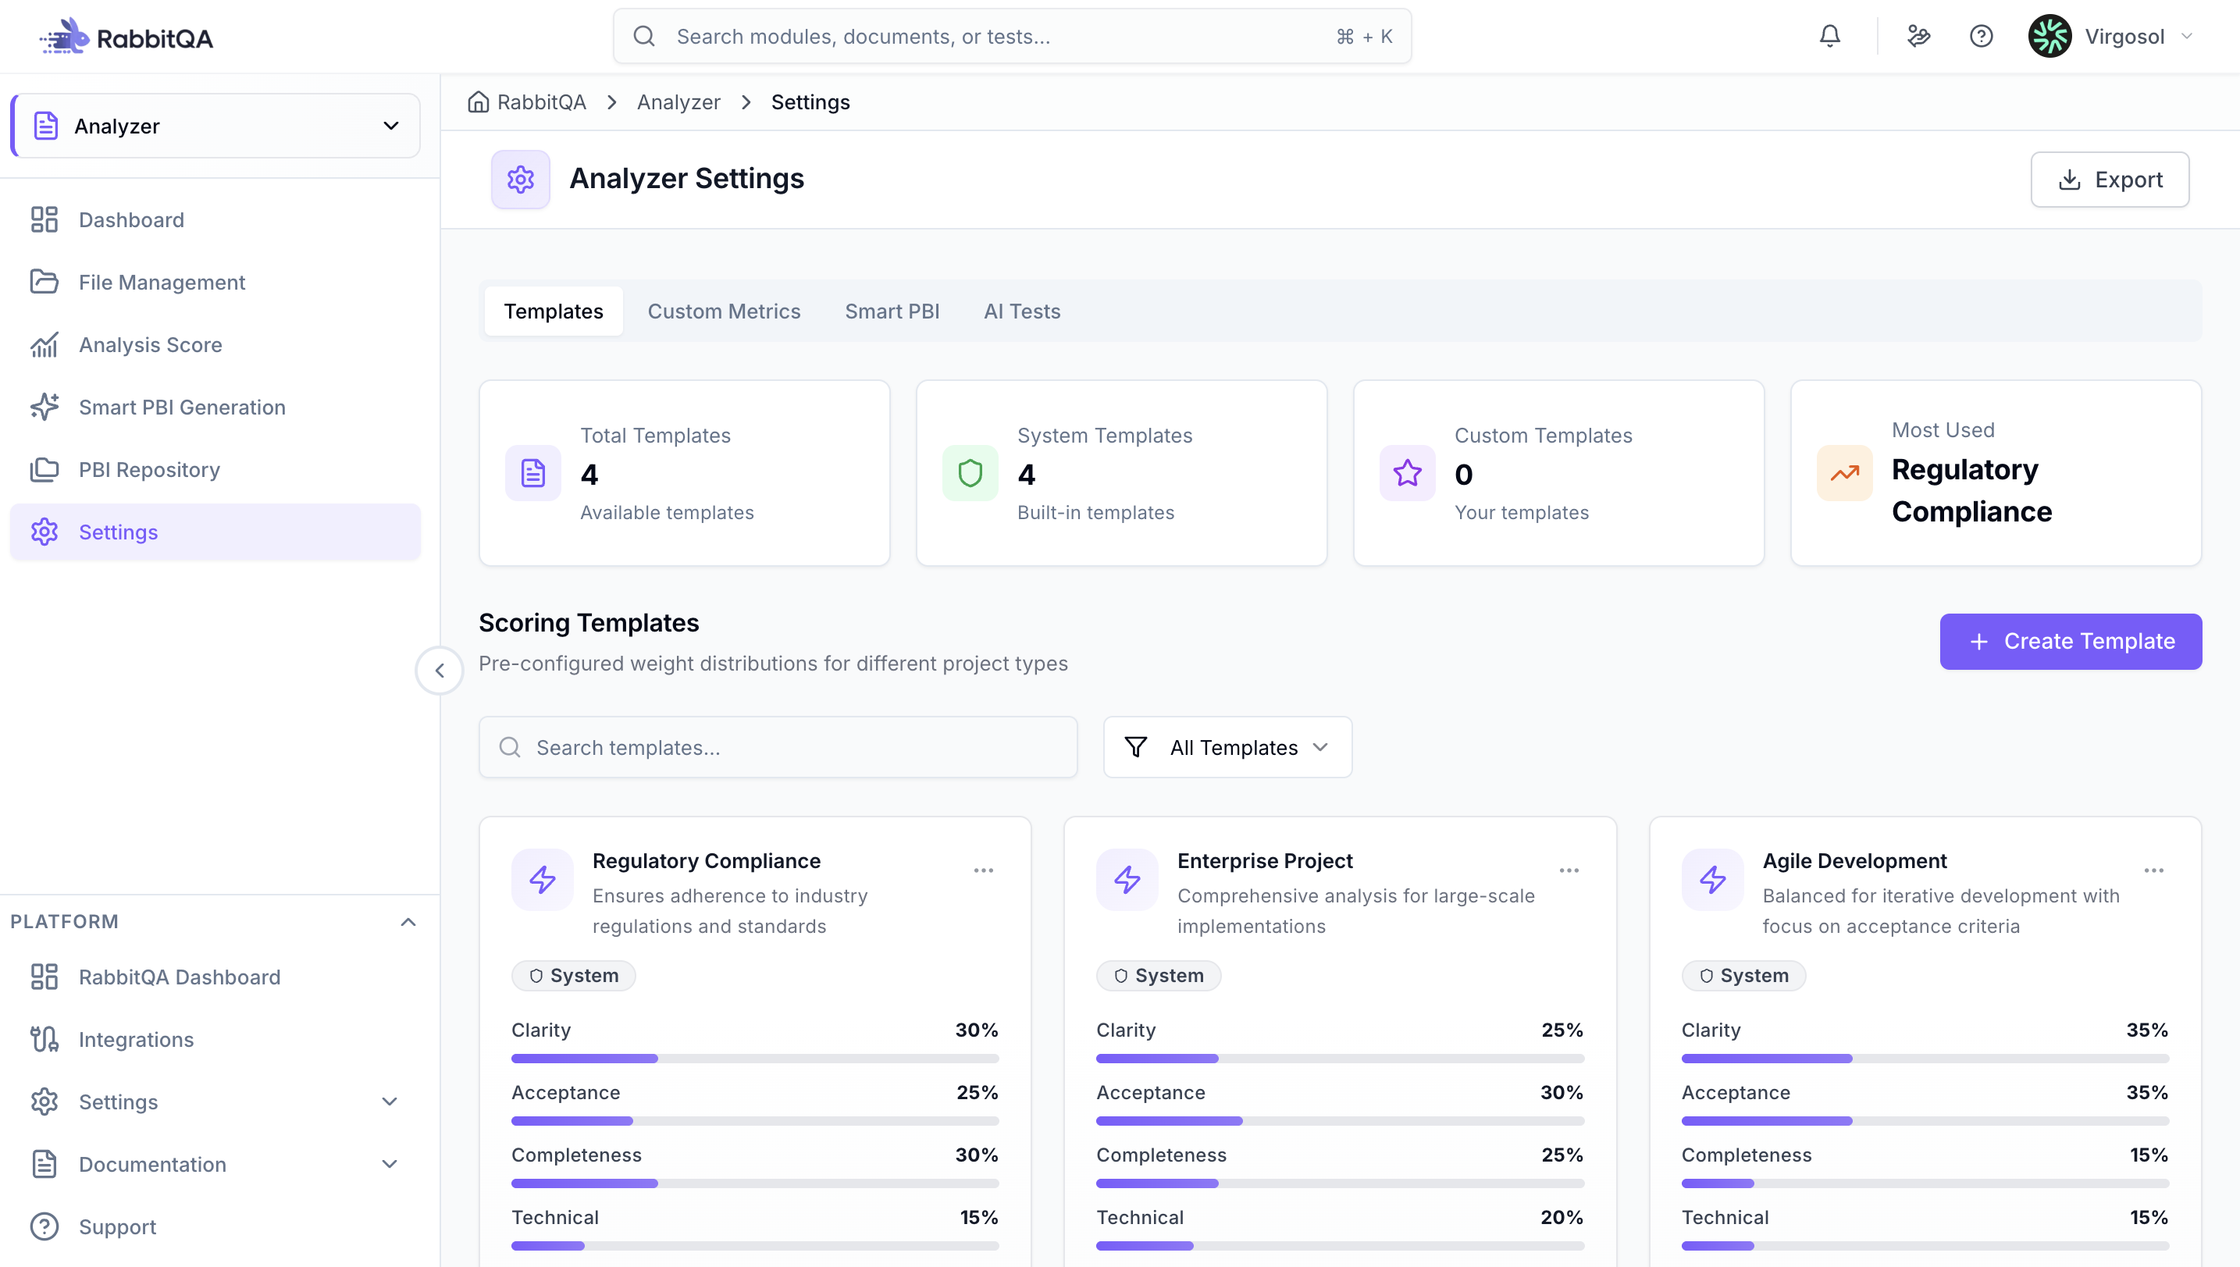Open Support in platform section
The height and width of the screenshot is (1267, 2240).
[215, 1227]
